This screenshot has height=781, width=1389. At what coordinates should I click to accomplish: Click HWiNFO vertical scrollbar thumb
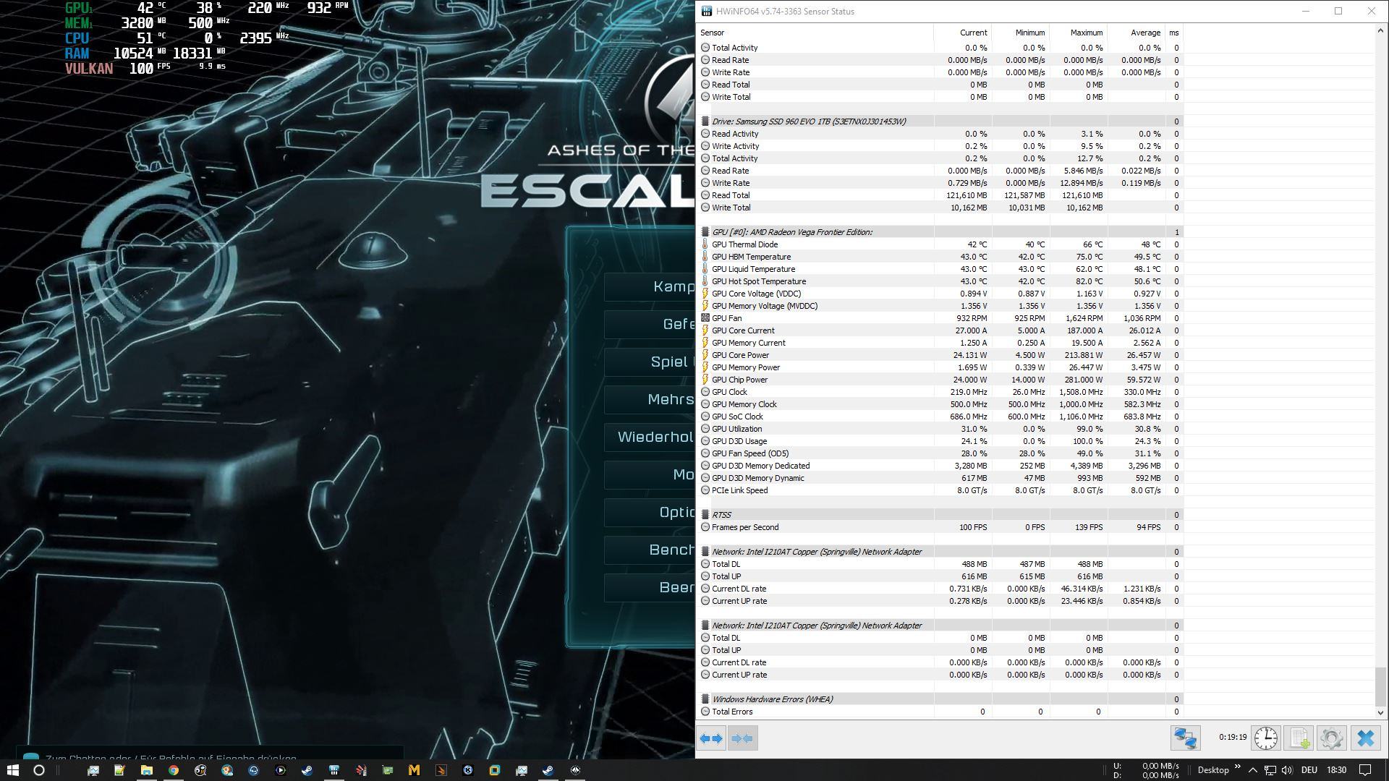point(1380,687)
